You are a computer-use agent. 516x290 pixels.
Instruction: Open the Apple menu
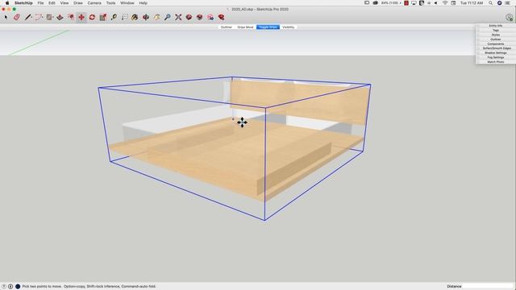click(7, 3)
